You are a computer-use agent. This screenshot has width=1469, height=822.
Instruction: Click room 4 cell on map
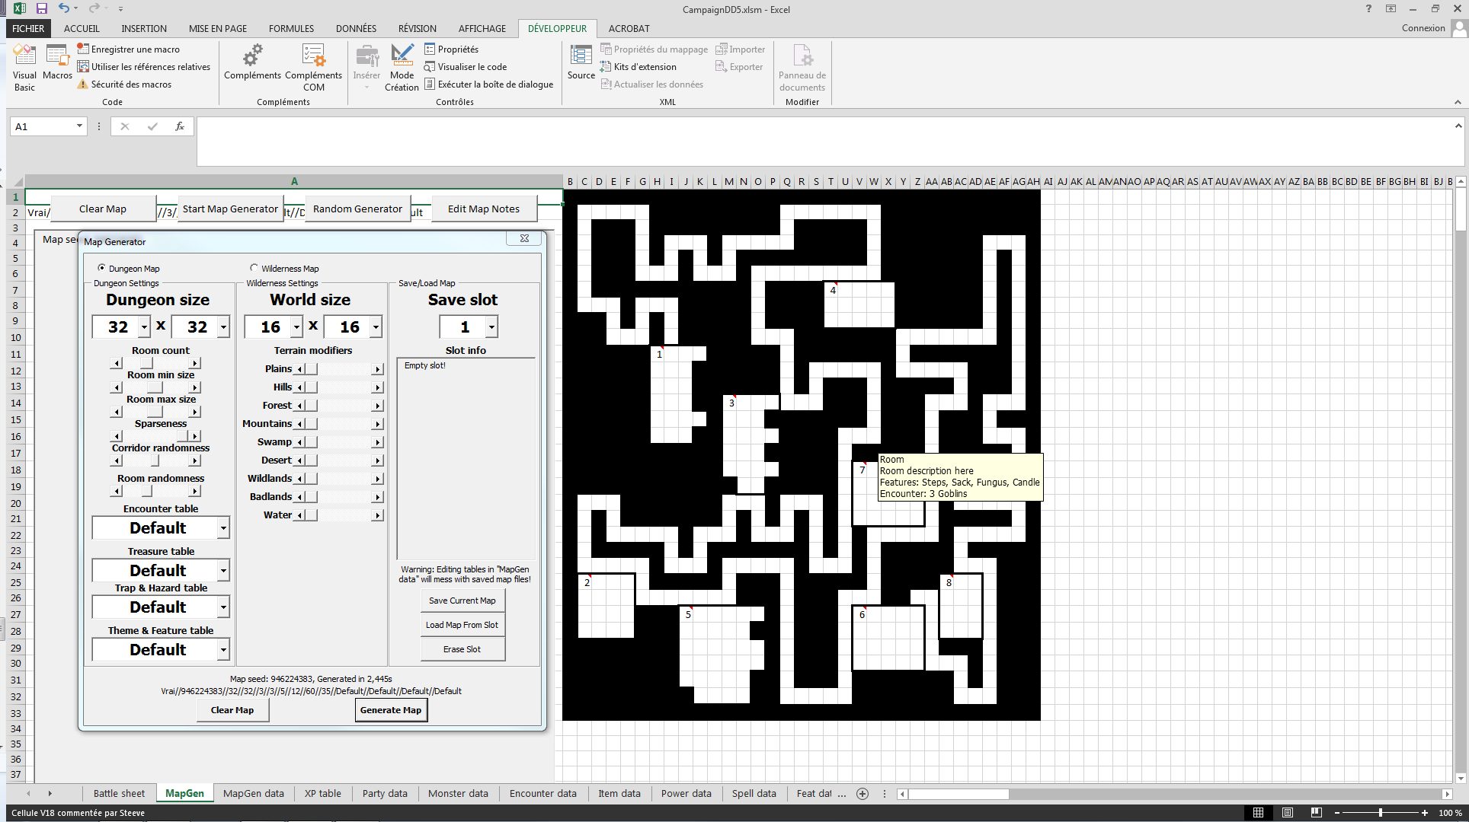tap(833, 291)
